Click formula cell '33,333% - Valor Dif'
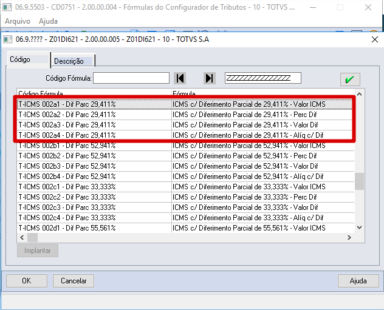The image size is (384, 310). pyautogui.click(x=262, y=207)
